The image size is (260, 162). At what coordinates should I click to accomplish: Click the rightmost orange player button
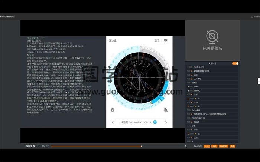232,146
